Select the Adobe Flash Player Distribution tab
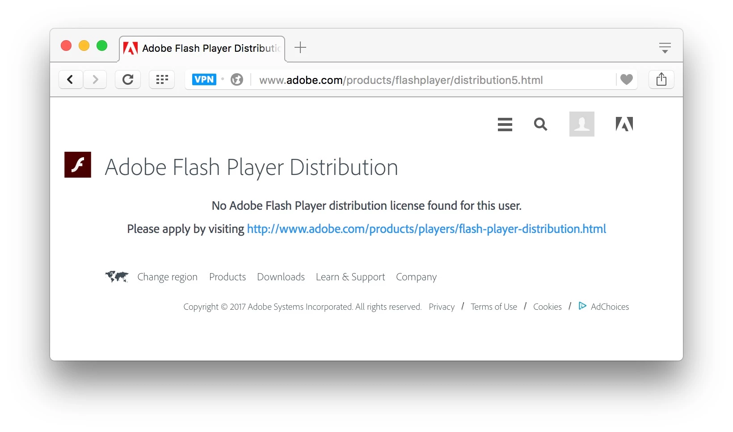 202,49
